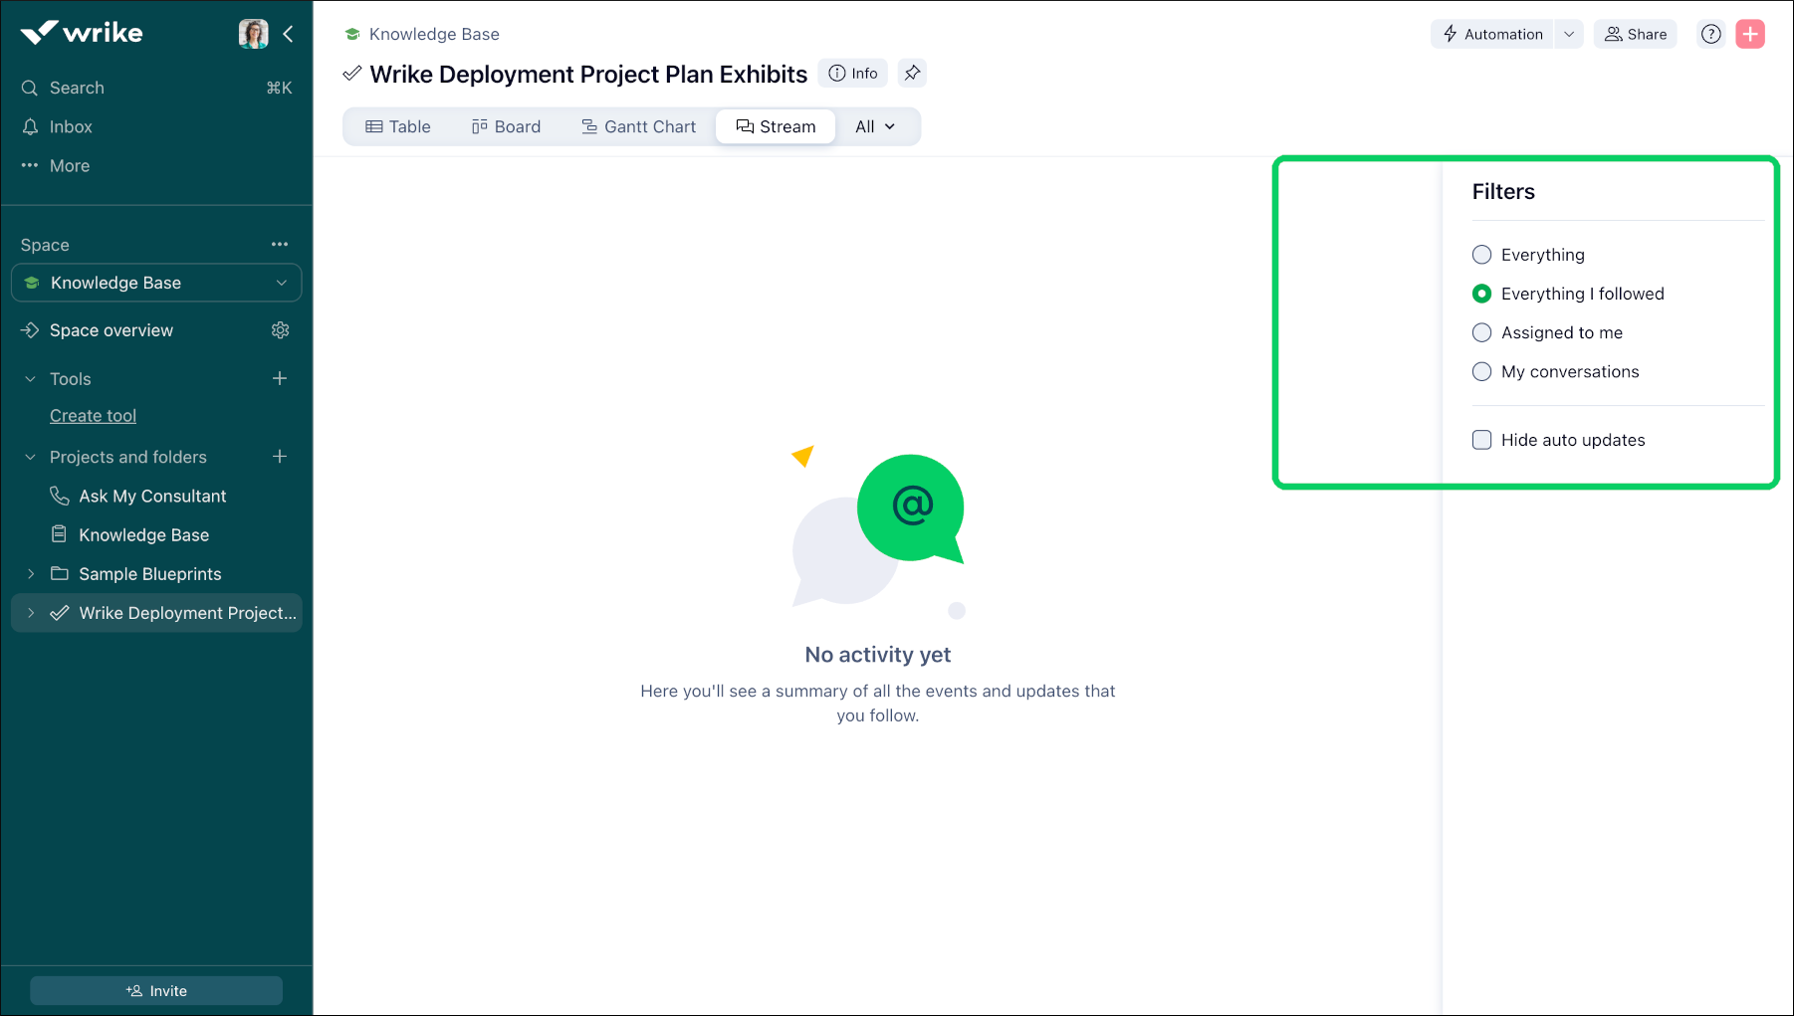Image resolution: width=1794 pixels, height=1016 pixels.
Task: Click the red plus create button
Action: pos(1749,34)
